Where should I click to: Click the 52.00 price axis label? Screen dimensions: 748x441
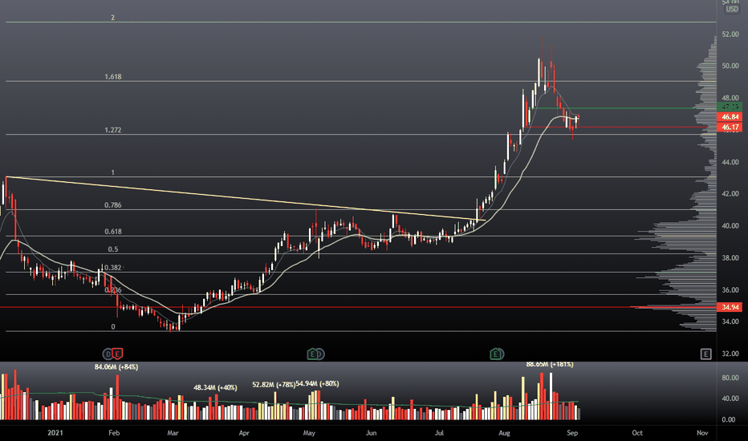tap(730, 34)
